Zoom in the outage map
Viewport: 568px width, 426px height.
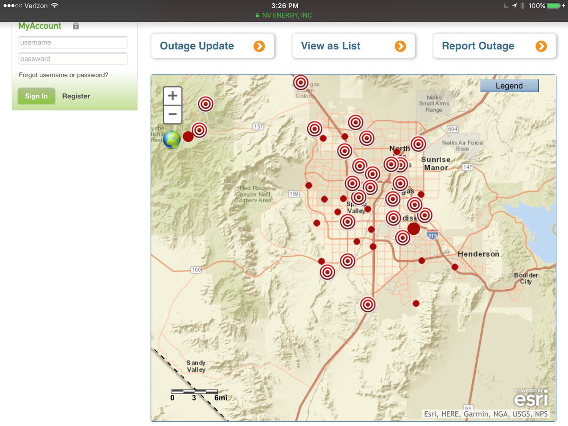[x=172, y=96]
